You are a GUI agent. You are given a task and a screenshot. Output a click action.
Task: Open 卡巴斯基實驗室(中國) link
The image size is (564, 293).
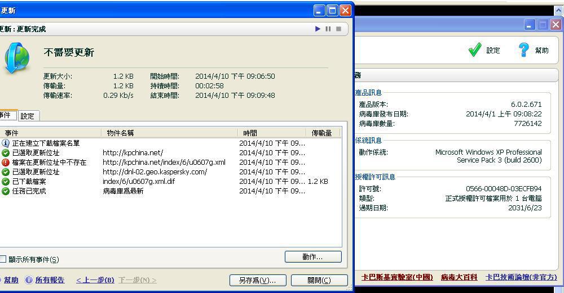[397, 277]
